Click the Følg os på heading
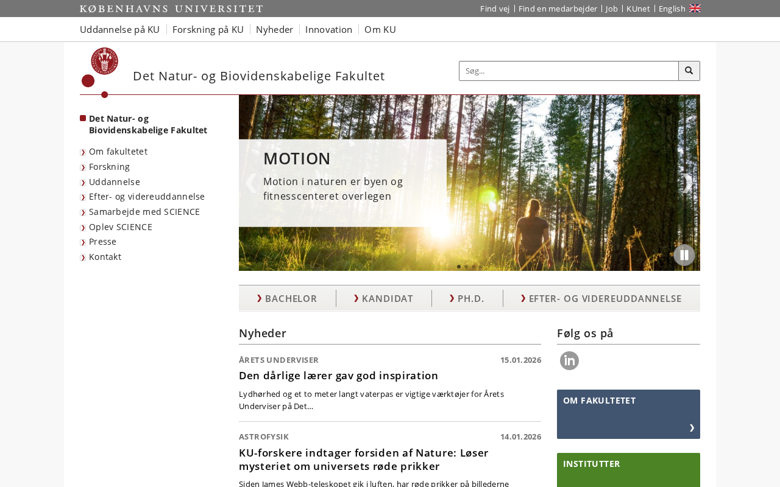Image resolution: width=780 pixels, height=487 pixels. tap(585, 333)
